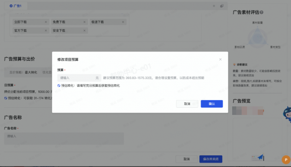The height and width of the screenshot is (167, 291).
Task: Click the 立即下载 tag text
Action: click(x=20, y=22)
